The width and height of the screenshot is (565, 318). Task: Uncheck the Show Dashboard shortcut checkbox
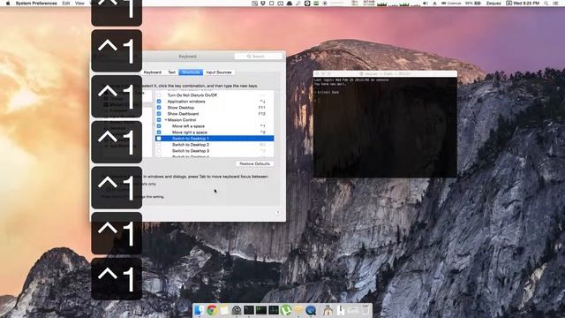coord(159,114)
